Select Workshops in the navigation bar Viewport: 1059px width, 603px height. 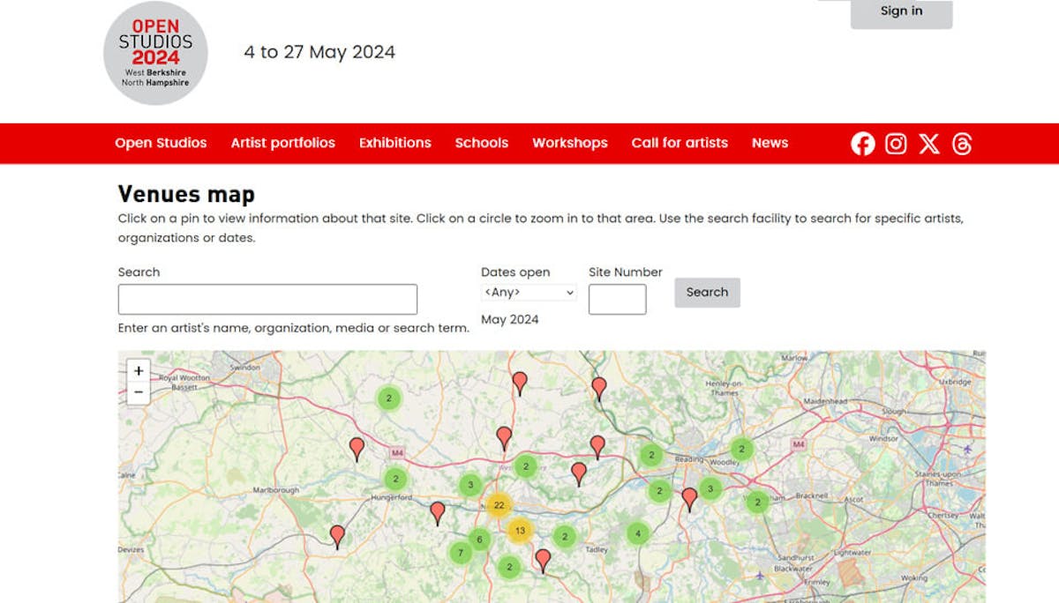[x=569, y=143]
